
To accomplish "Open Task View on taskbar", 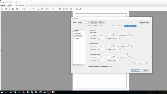I will click(6, 92).
